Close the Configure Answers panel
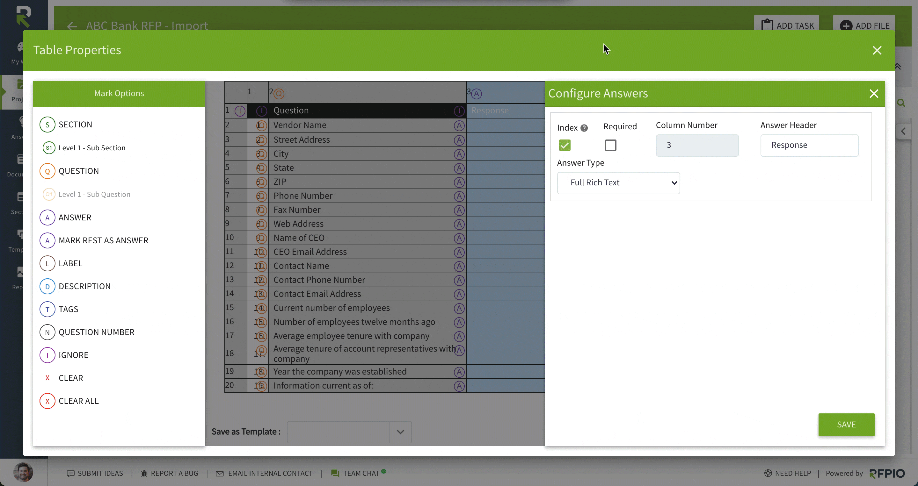This screenshot has width=918, height=486. coord(874,94)
